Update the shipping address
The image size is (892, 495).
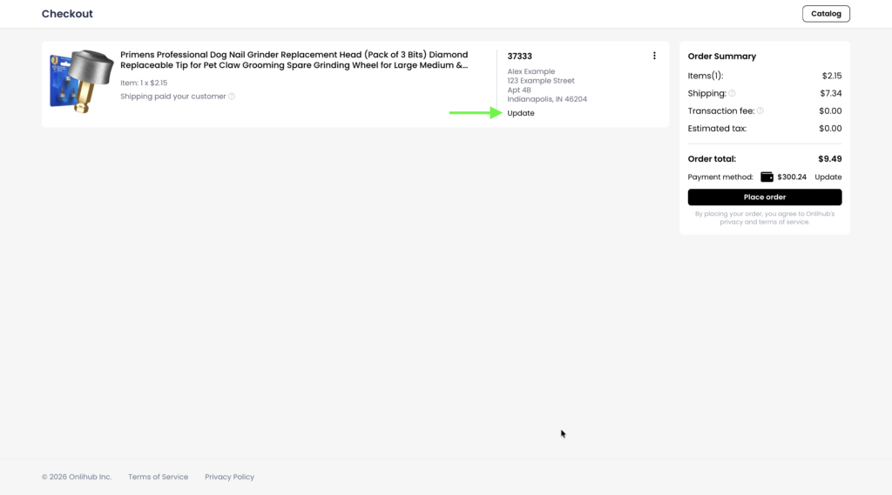(x=521, y=113)
